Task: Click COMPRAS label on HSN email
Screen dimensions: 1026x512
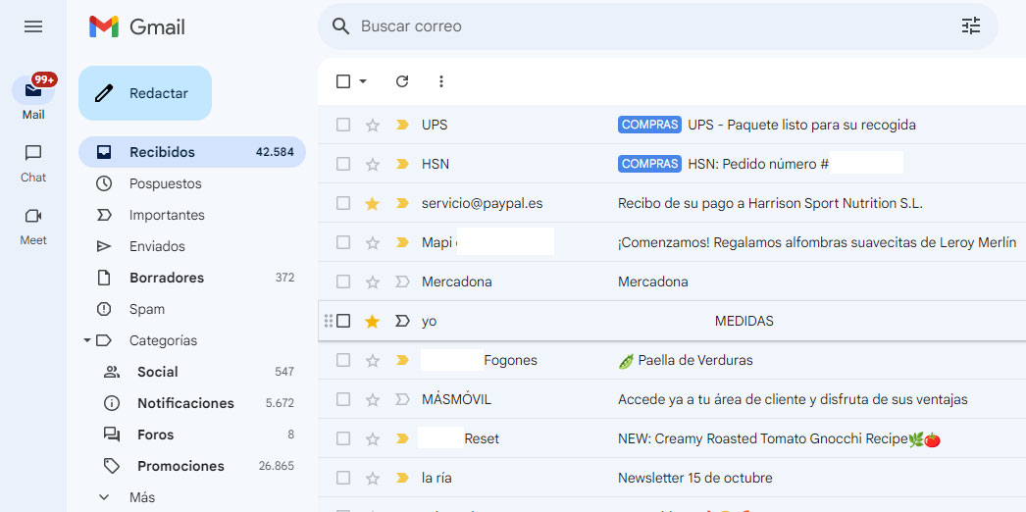Action: tap(649, 164)
